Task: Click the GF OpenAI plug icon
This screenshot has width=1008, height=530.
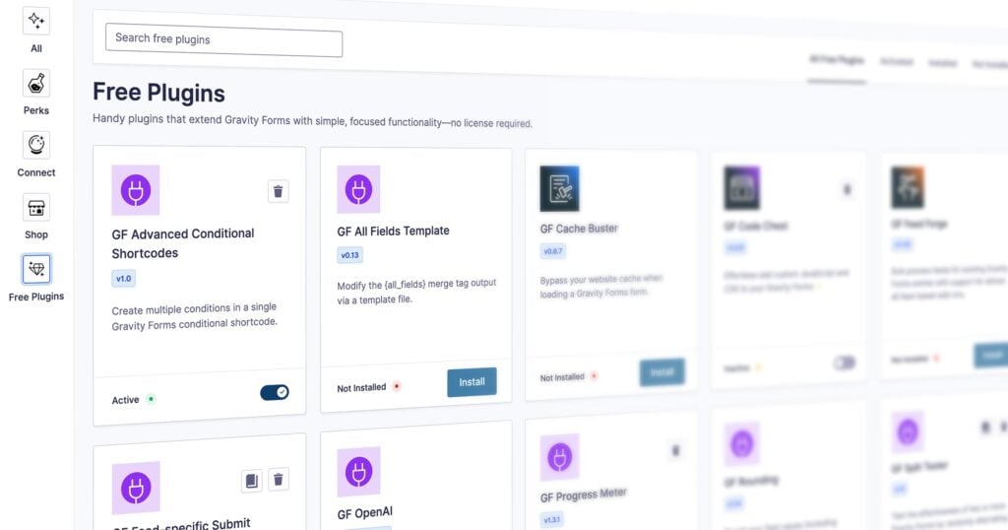Action: pos(358,472)
